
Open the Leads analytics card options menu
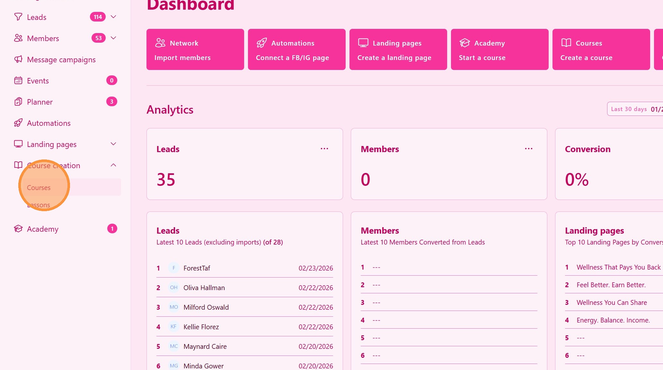324,149
